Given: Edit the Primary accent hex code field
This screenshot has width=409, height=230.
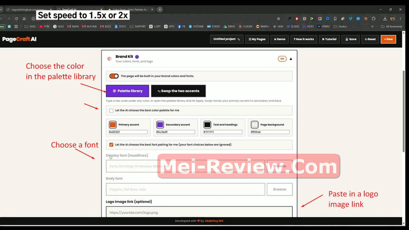Looking at the screenshot, I should [128, 132].
